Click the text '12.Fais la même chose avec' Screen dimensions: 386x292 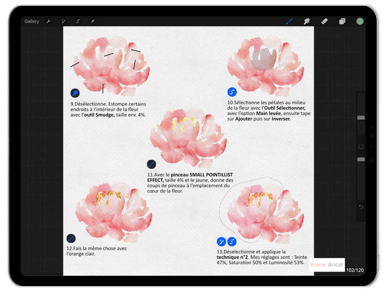pyautogui.click(x=97, y=249)
